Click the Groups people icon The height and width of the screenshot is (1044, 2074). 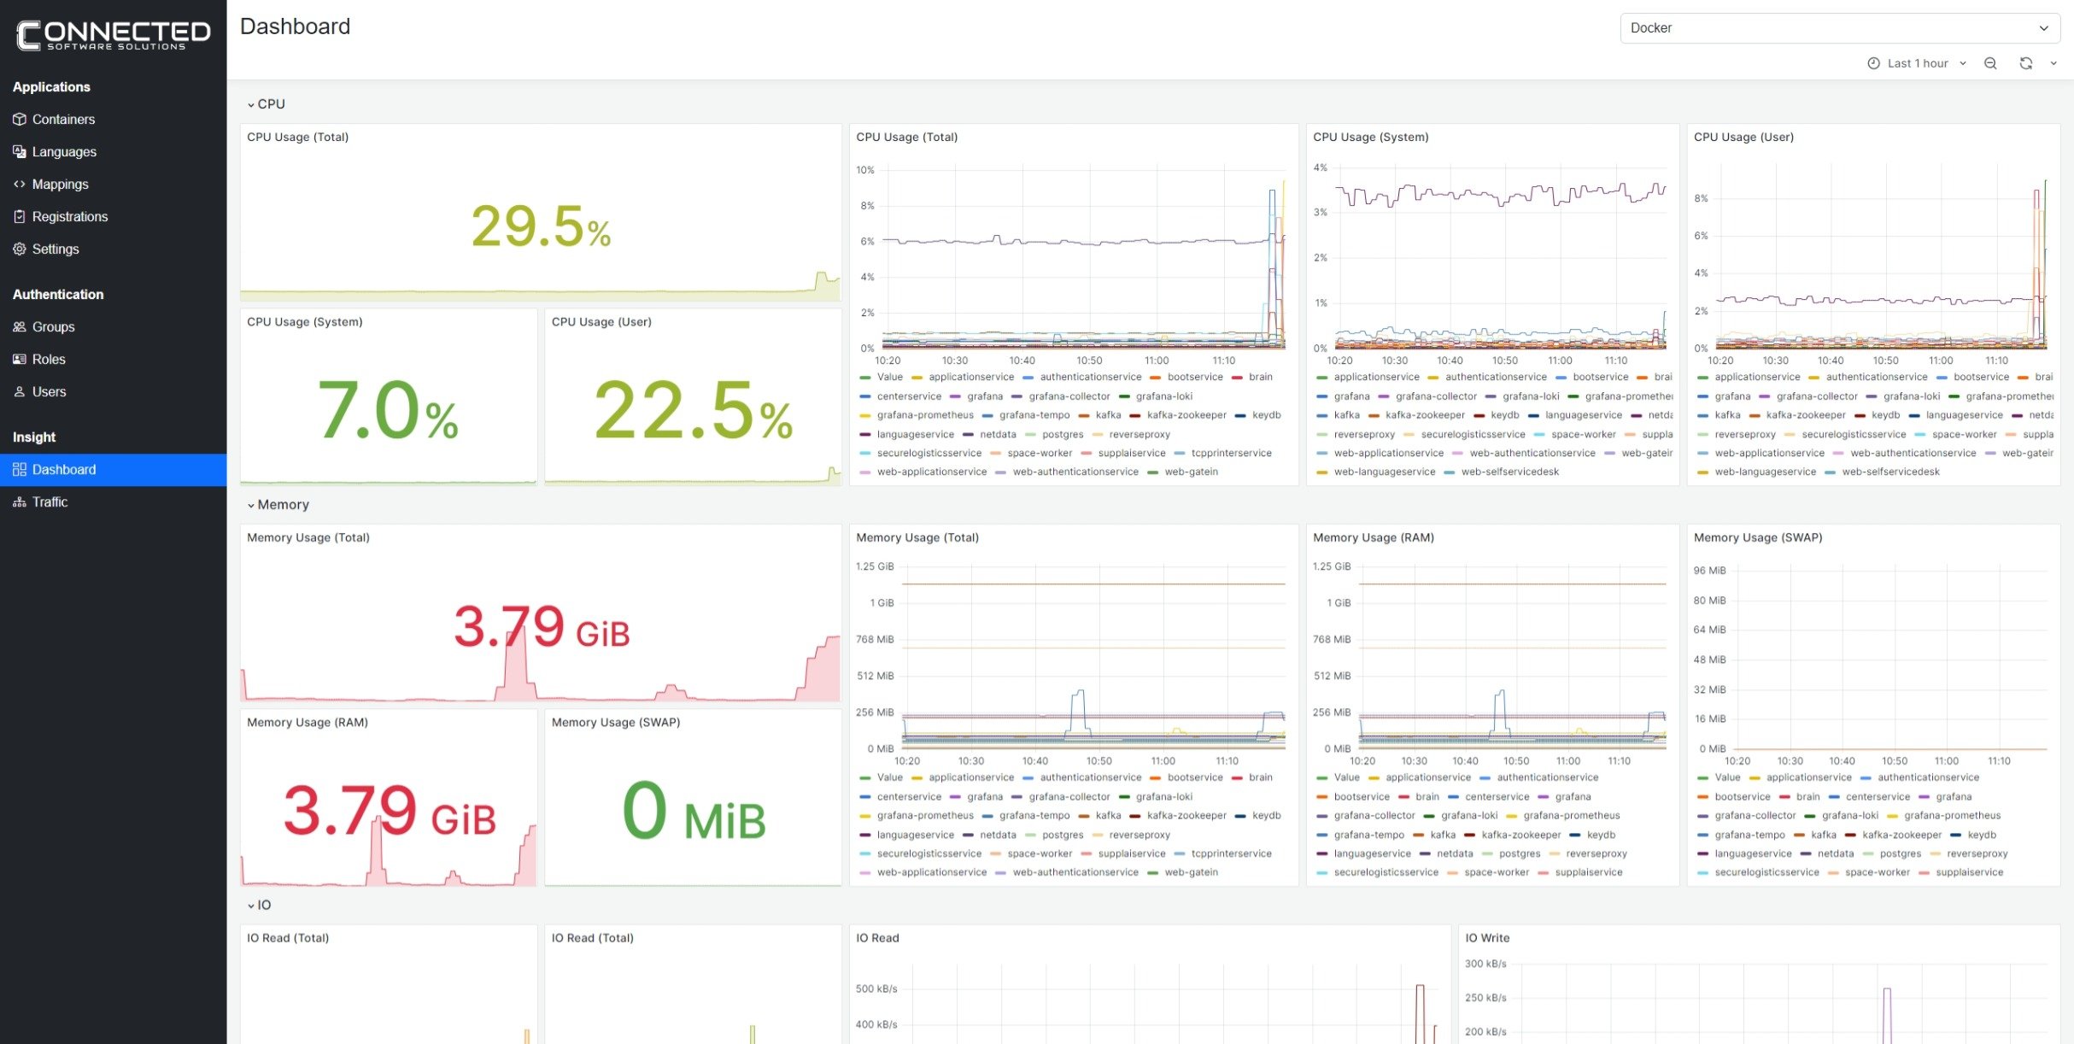coord(19,327)
